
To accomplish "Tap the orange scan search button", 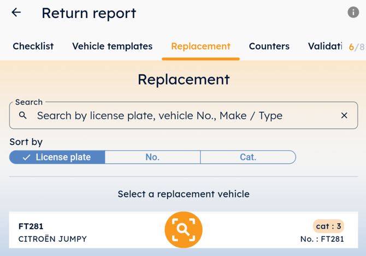I will 184,230.
